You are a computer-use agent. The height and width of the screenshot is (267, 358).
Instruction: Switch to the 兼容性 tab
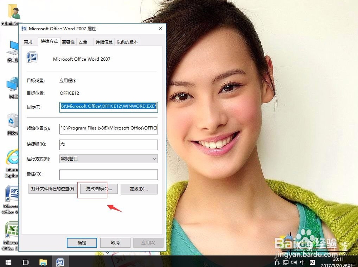[x=69, y=42]
